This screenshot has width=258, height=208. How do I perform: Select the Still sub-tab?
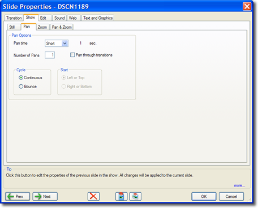(12, 27)
